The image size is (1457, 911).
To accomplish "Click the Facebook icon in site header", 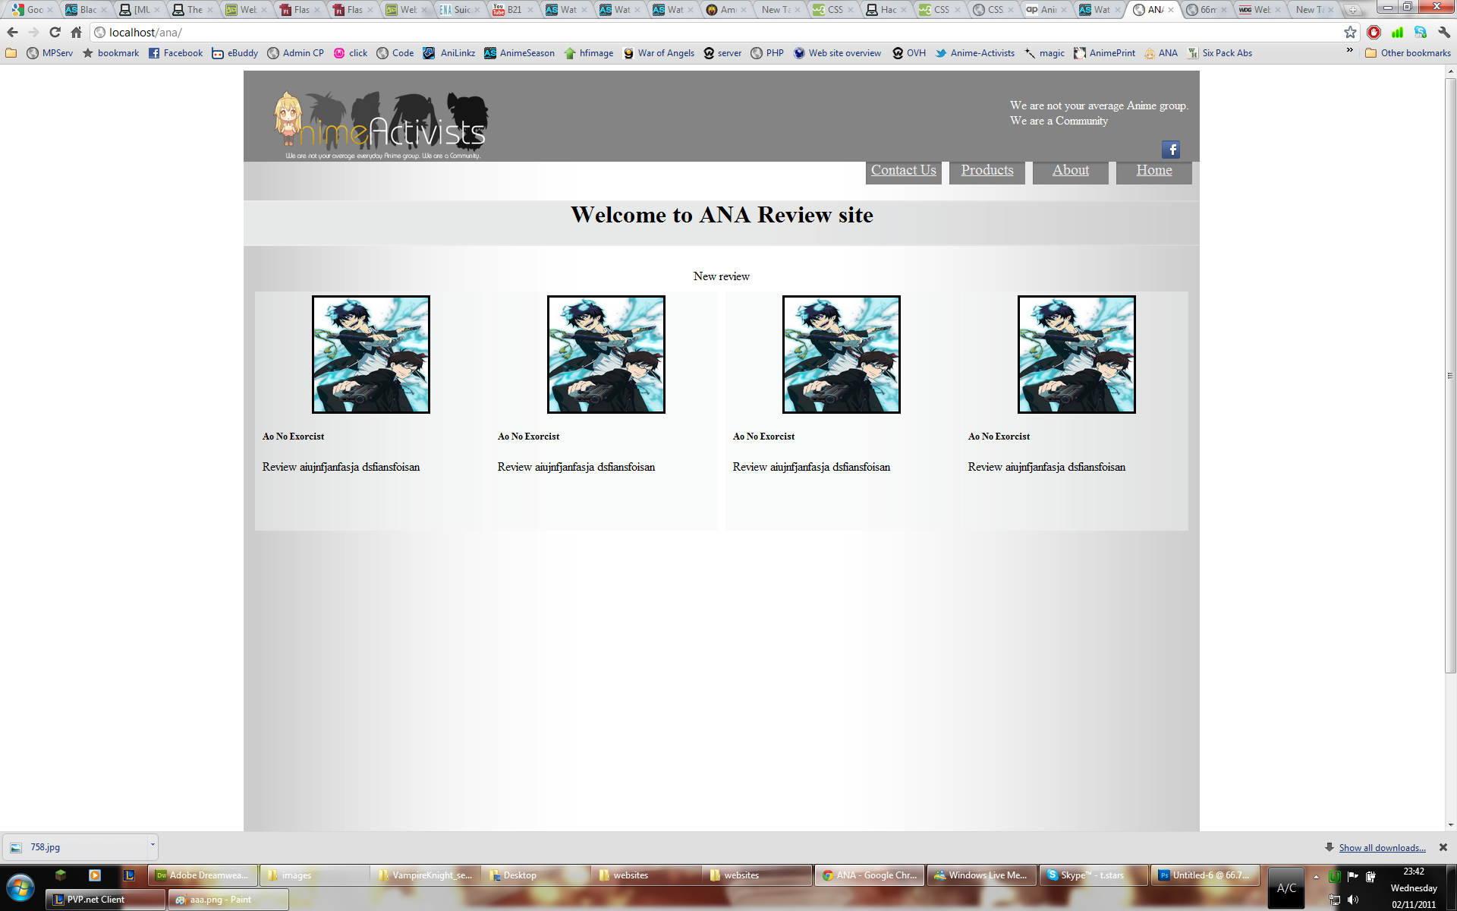I will (x=1170, y=150).
